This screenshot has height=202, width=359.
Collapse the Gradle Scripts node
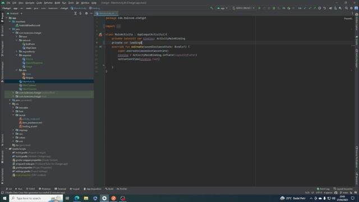click(7, 149)
